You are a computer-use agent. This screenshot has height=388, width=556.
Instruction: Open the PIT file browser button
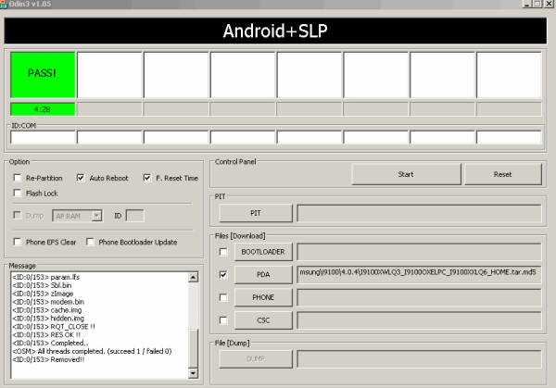click(256, 213)
